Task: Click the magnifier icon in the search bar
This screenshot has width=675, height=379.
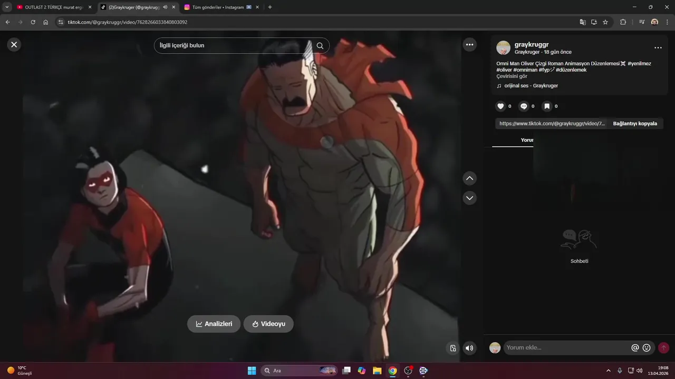Action: coord(320,46)
